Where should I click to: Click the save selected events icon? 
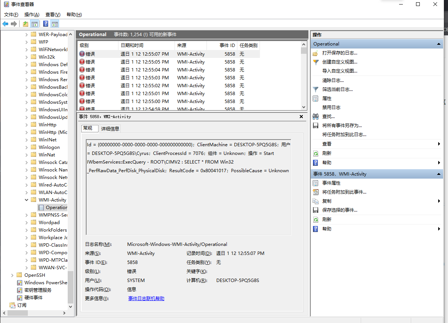pos(316,210)
